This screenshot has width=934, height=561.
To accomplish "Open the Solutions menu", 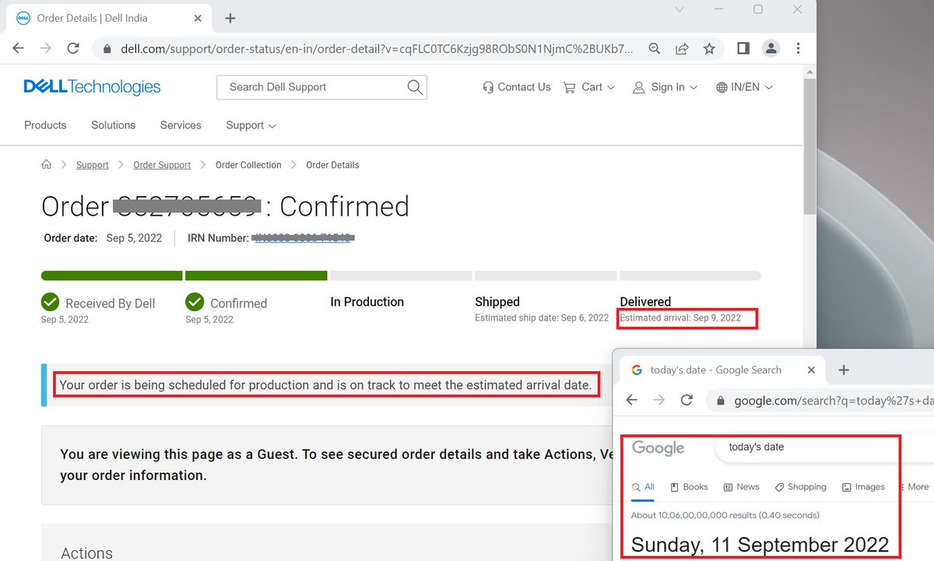I will [x=113, y=125].
